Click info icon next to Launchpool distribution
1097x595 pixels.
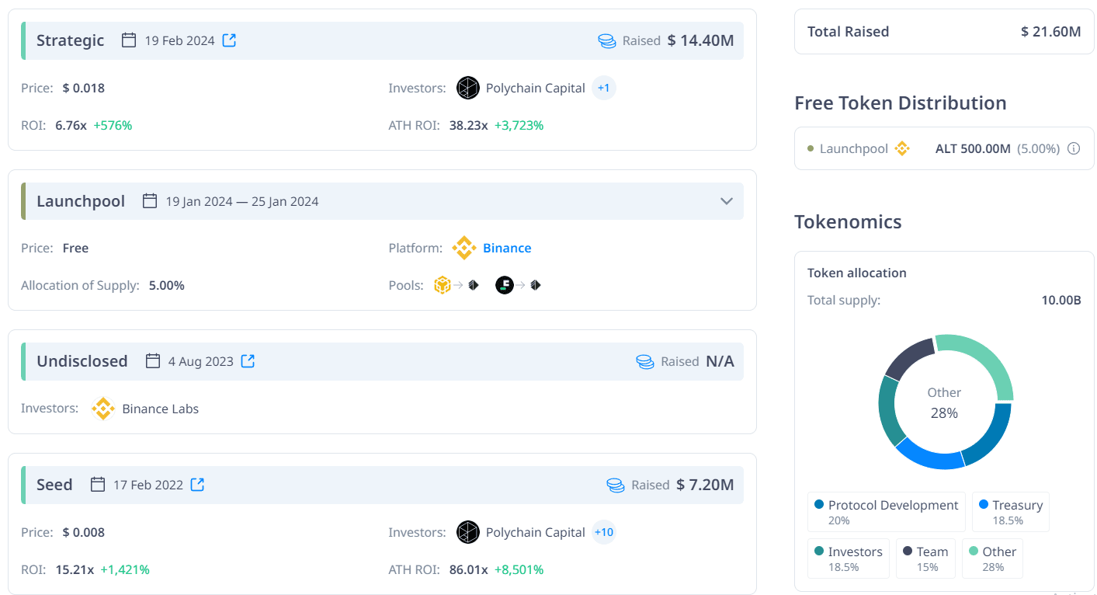pyautogui.click(x=1074, y=148)
